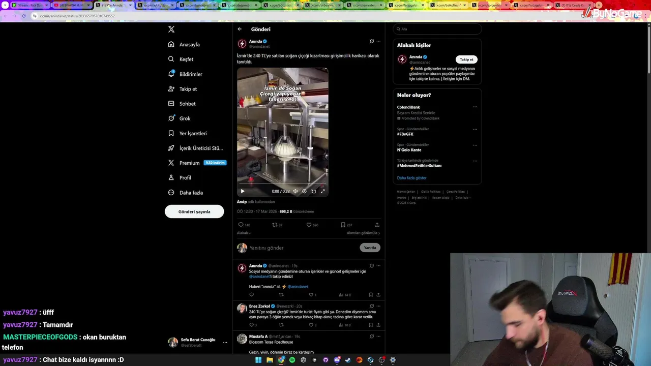Open Keşfet explore page
651x366 pixels.
[181, 59]
